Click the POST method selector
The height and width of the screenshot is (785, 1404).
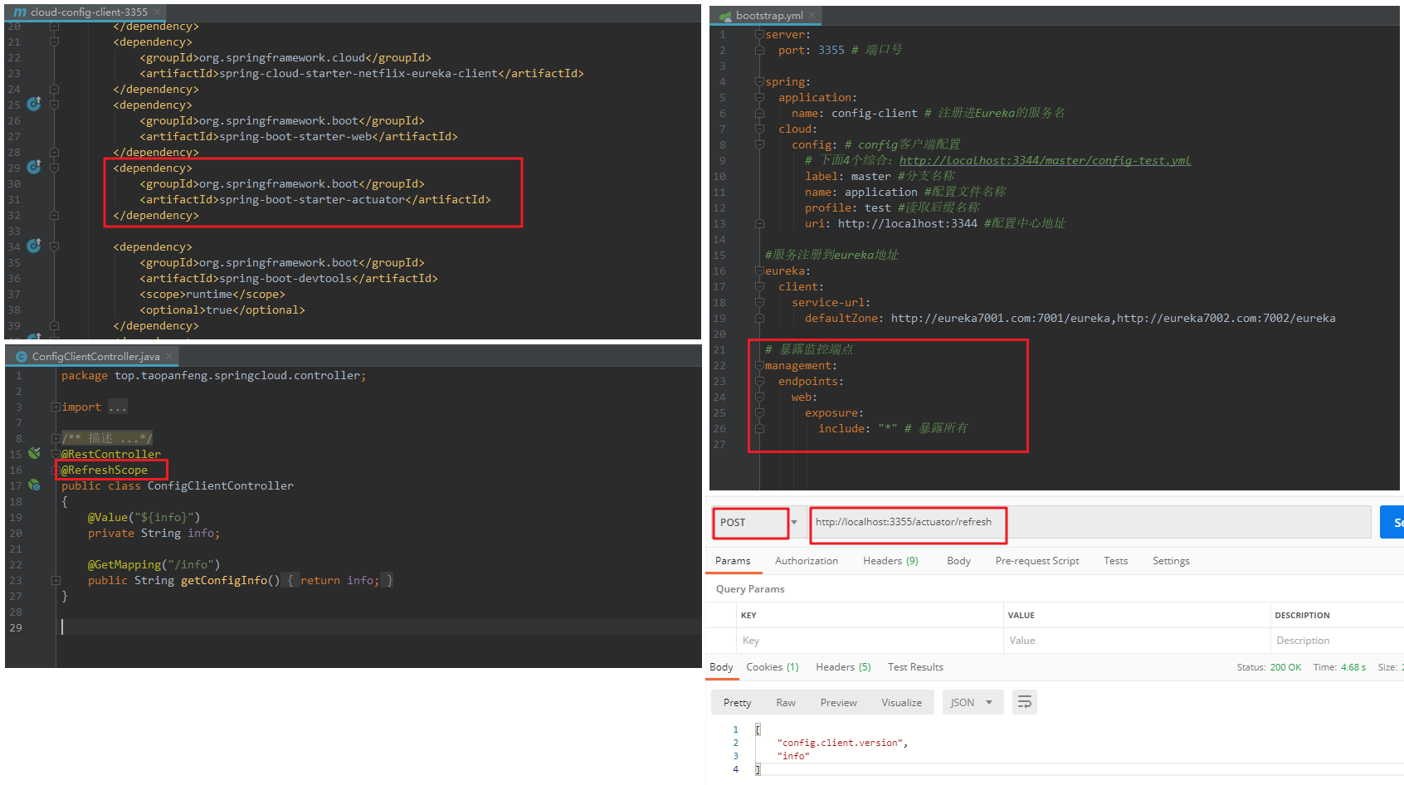(x=750, y=522)
